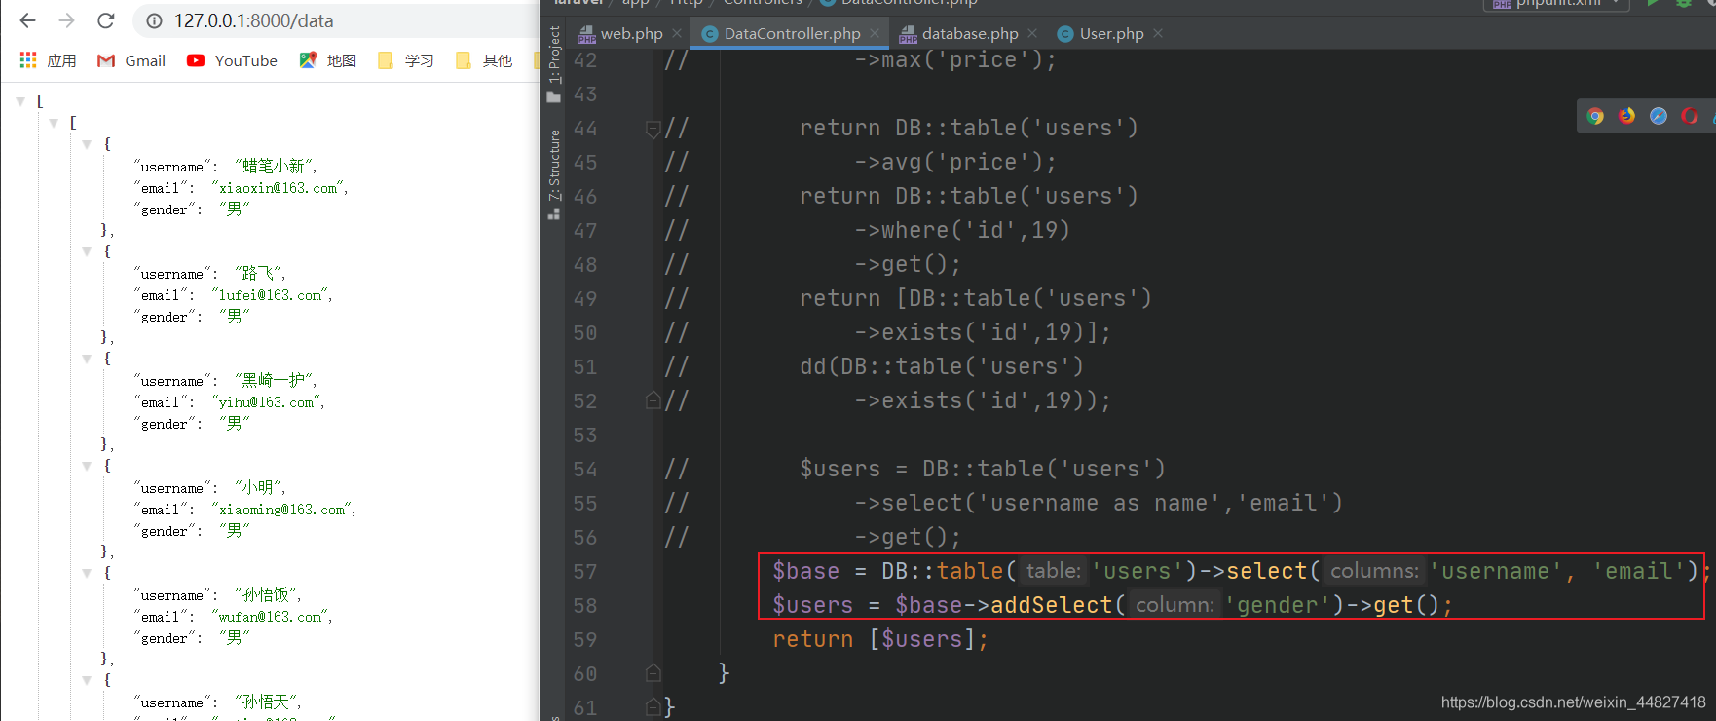1716x721 pixels.
Task: Click the lufei@163.com email value
Action: (x=272, y=295)
